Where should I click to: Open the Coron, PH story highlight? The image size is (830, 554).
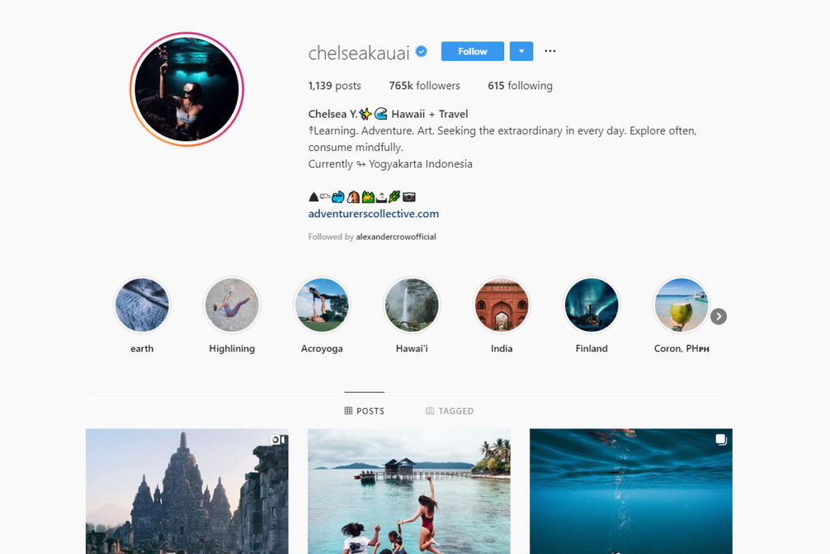[x=681, y=305]
